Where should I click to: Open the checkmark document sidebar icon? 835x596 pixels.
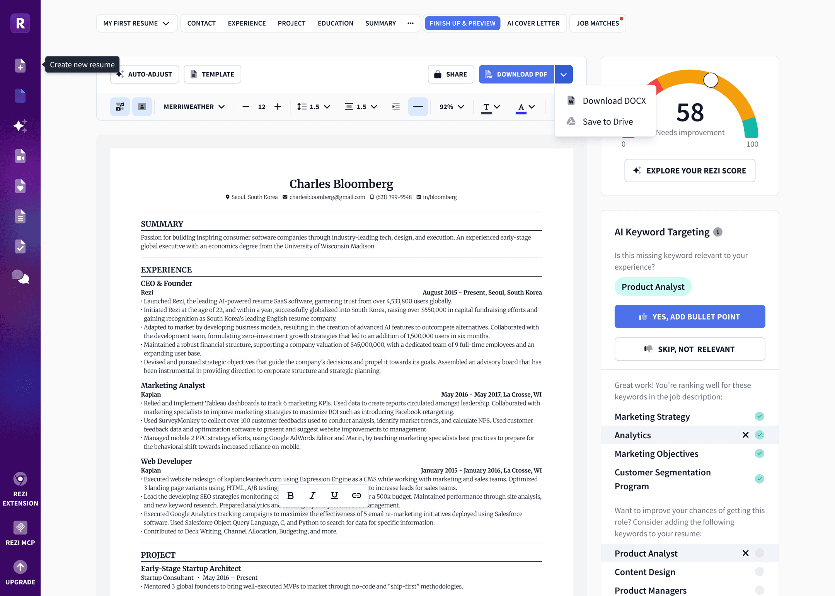(x=20, y=247)
